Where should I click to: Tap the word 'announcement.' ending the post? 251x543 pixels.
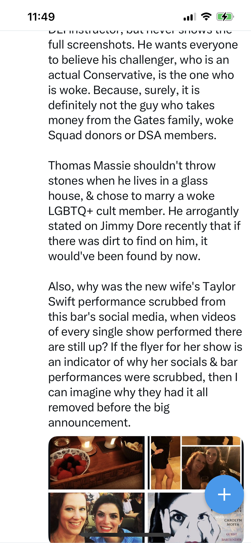89,423
